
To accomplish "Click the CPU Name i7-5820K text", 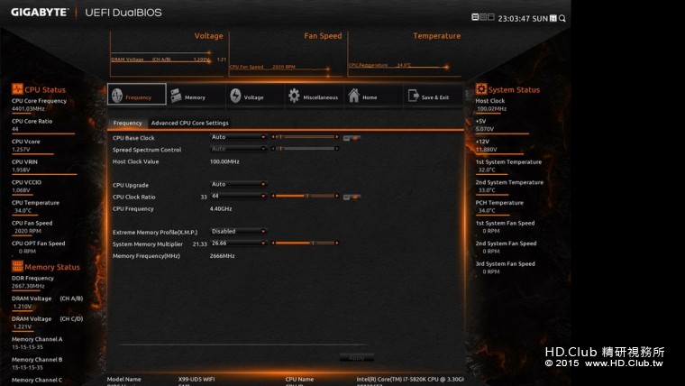I will tap(410, 380).
